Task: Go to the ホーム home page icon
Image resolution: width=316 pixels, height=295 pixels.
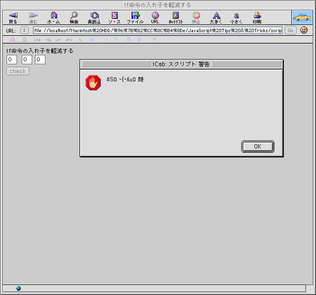Action: click(54, 15)
